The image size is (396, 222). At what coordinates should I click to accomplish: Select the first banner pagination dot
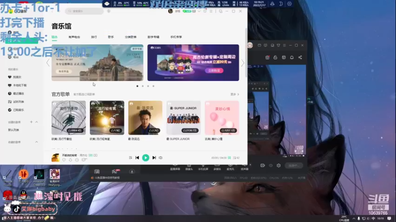pyautogui.click(x=138, y=86)
